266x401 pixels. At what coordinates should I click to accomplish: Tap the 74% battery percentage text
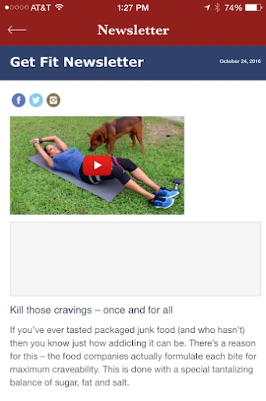[x=233, y=8]
